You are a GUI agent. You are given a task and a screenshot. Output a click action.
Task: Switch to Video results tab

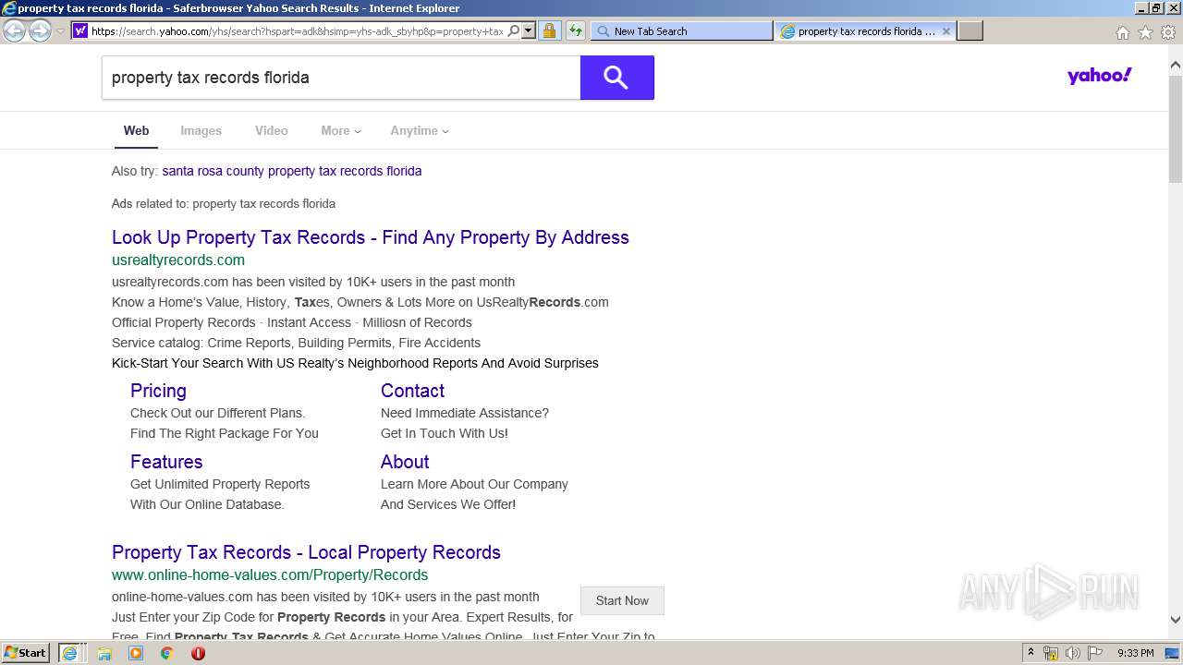click(x=271, y=130)
